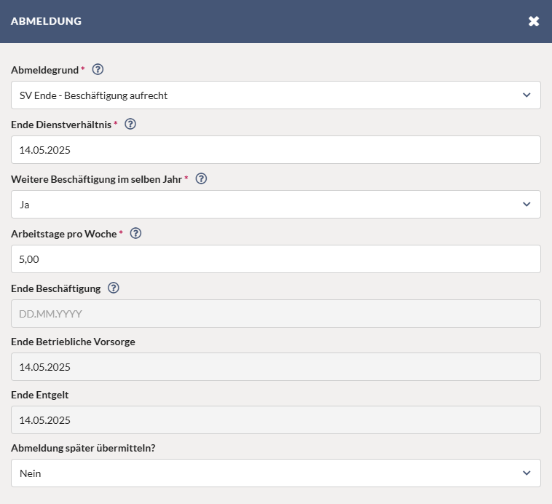Expand the Weitere Beschäftigung im selben Jahr dropdown

pyautogui.click(x=276, y=204)
